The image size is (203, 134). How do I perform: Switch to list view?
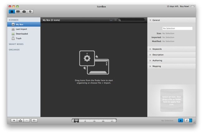tap(115, 20)
